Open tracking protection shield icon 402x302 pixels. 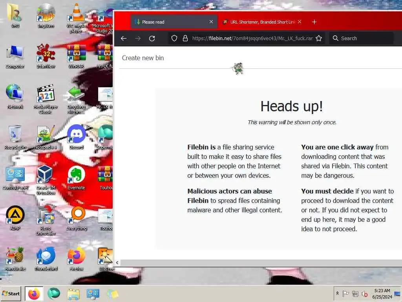(x=174, y=38)
